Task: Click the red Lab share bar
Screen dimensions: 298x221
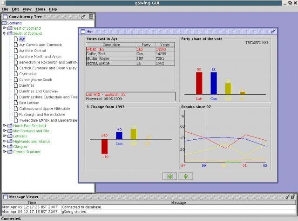Action: tap(199, 83)
